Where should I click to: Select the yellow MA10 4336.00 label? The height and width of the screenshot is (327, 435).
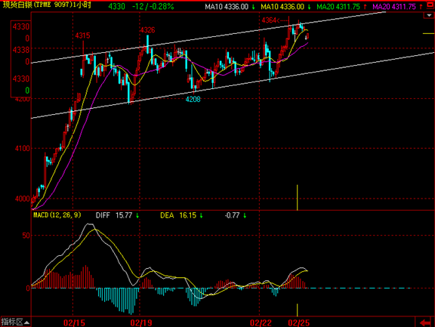(x=285, y=7)
